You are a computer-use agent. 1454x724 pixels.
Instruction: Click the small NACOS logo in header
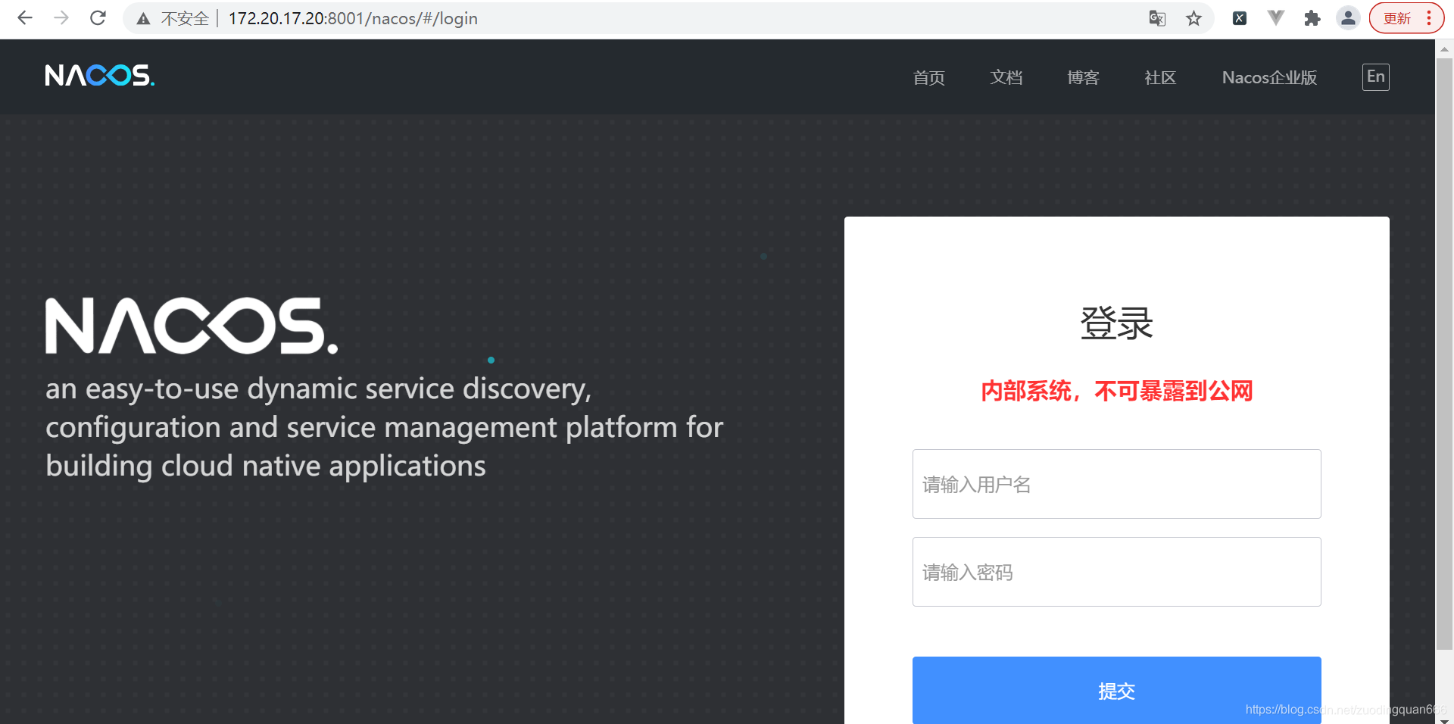pyautogui.click(x=100, y=75)
